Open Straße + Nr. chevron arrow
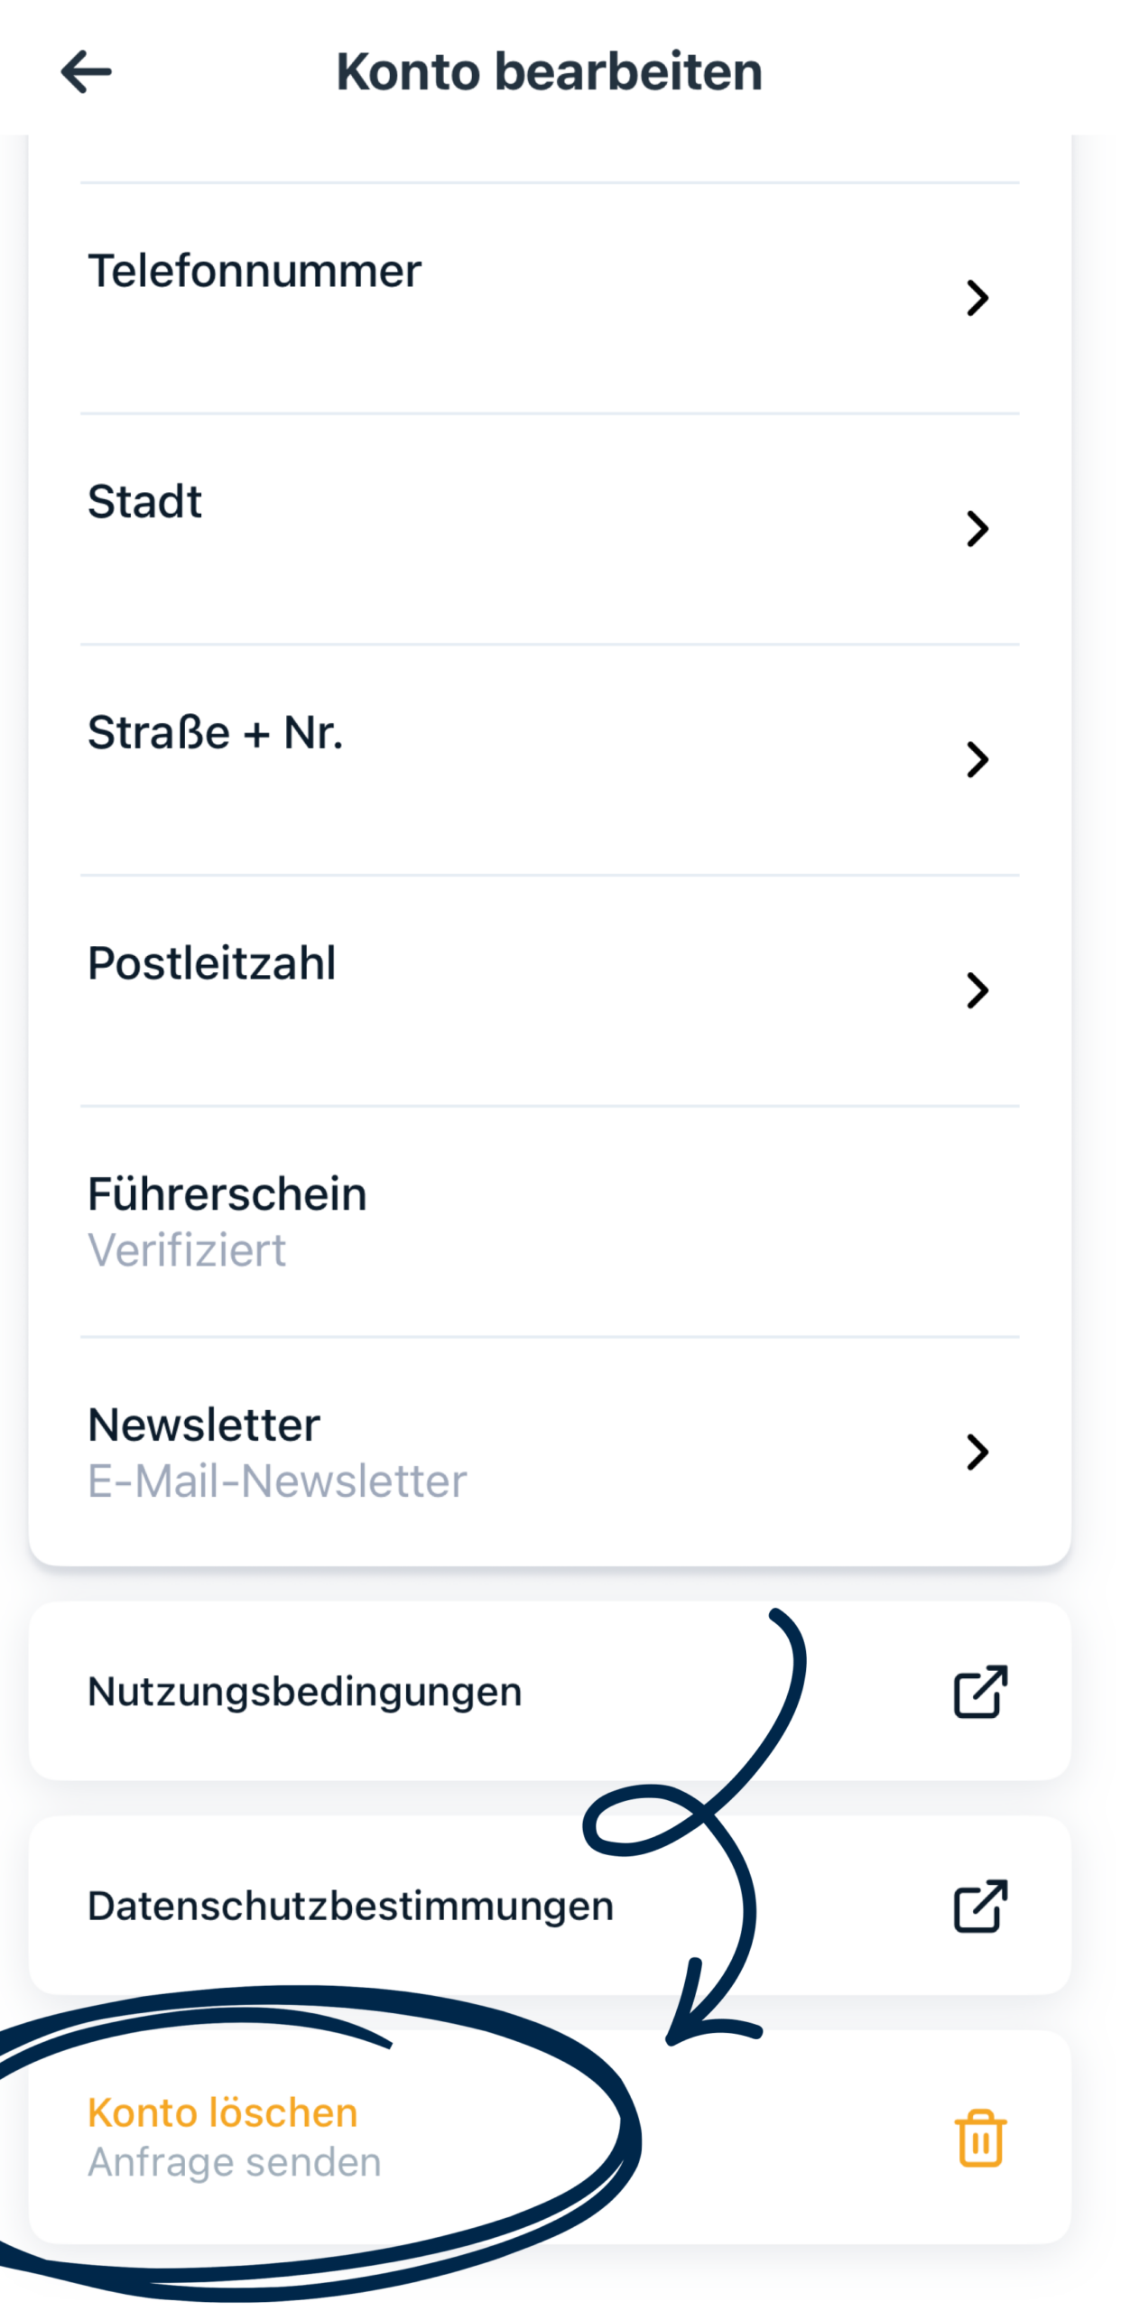This screenshot has height=2311, width=1130. [977, 759]
